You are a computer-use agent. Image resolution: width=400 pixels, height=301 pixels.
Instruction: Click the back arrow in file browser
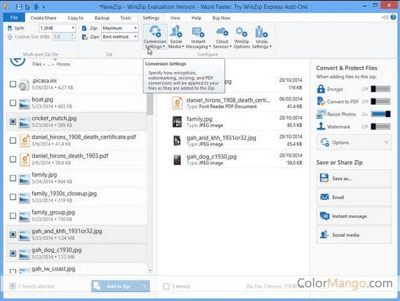point(18,61)
